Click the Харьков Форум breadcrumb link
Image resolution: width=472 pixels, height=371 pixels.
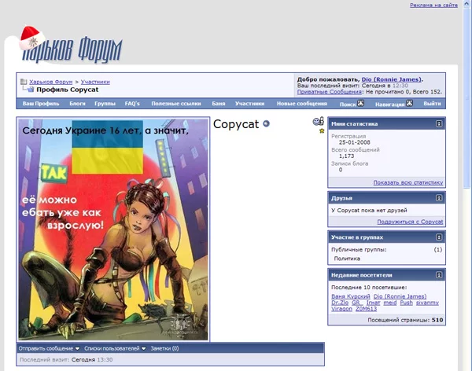pyautogui.click(x=51, y=82)
